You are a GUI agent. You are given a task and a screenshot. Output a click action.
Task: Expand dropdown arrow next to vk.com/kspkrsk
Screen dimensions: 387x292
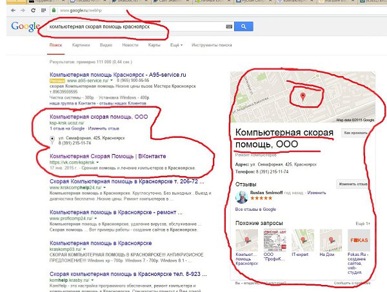click(x=97, y=162)
